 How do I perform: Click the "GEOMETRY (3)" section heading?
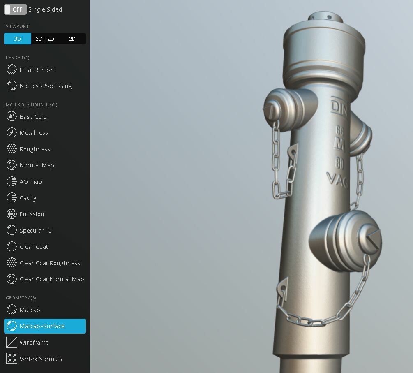click(21, 298)
